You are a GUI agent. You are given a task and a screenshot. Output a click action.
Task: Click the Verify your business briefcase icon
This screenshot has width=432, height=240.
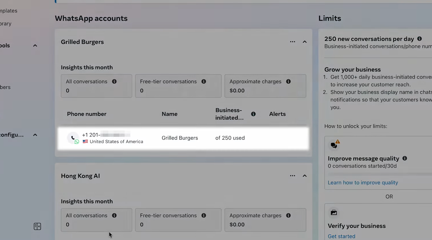(x=334, y=212)
